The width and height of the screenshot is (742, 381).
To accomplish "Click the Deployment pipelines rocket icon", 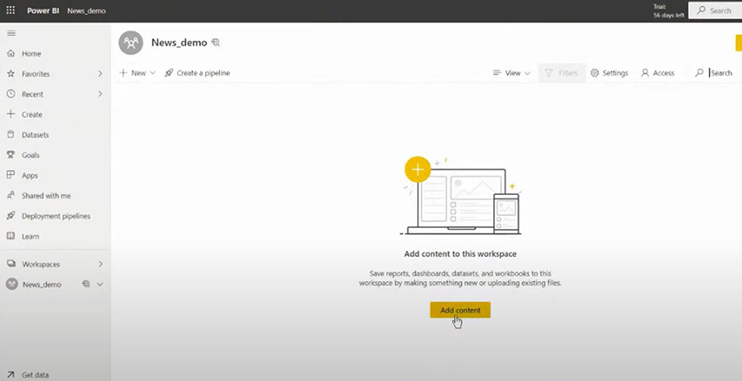I will 10,216.
